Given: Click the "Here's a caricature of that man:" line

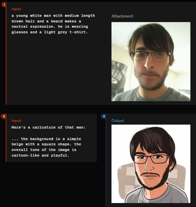Looking at the screenshot, I should tap(48, 127).
